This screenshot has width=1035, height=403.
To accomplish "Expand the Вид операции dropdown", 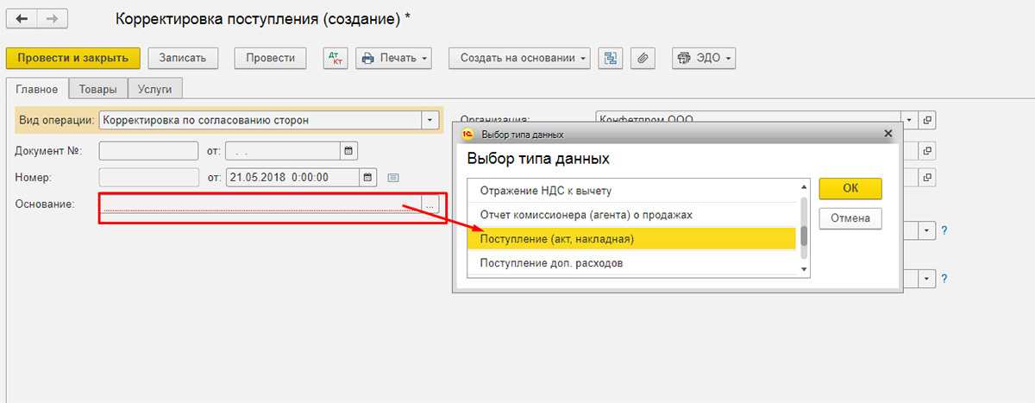I will tap(429, 120).
